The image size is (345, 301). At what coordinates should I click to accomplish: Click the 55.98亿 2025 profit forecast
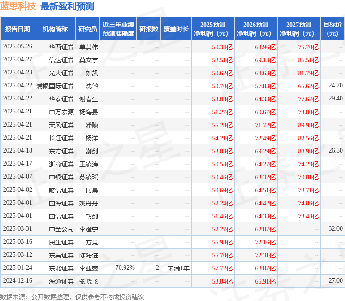coord(222,242)
